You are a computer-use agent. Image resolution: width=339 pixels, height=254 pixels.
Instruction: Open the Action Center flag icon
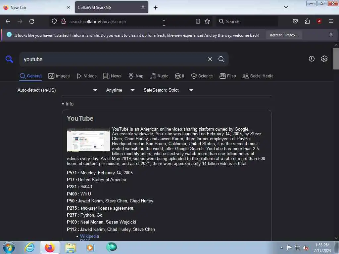coord(289,248)
